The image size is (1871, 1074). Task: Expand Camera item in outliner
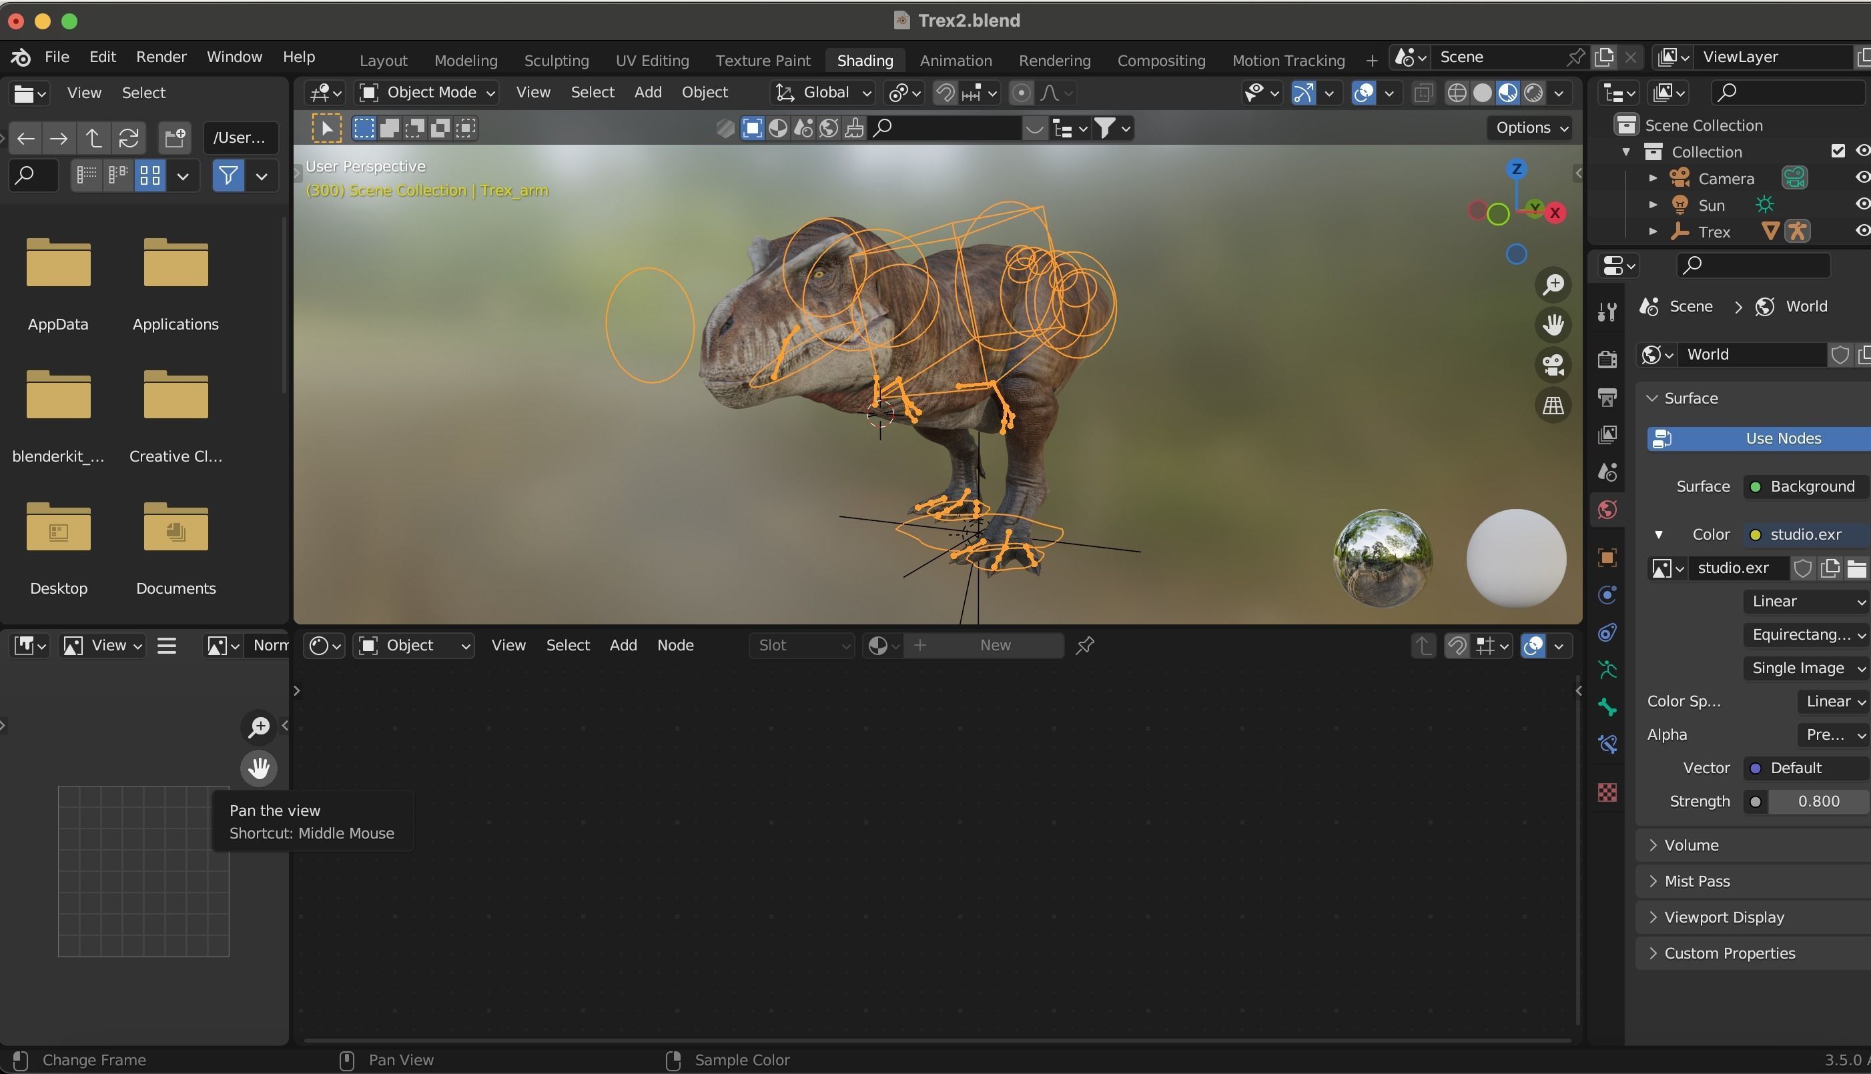pyautogui.click(x=1653, y=177)
